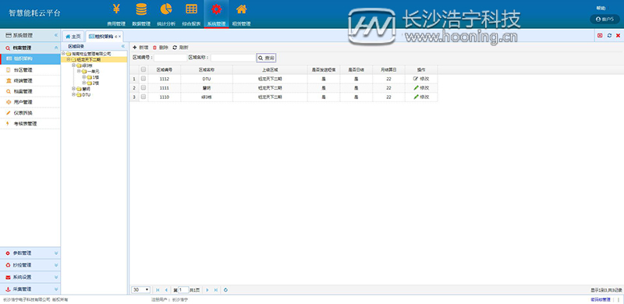The height and width of the screenshot is (304, 624).
Task: Open 终端管理 with the building icon
Action: 30,81
